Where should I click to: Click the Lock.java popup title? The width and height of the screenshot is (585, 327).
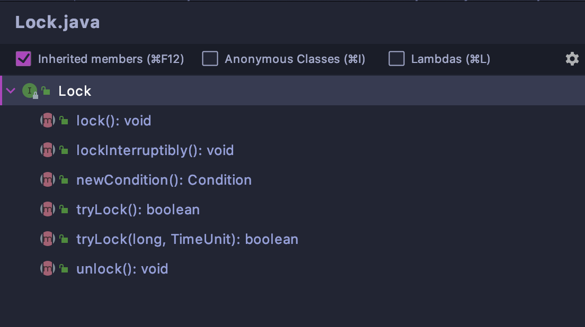point(57,22)
